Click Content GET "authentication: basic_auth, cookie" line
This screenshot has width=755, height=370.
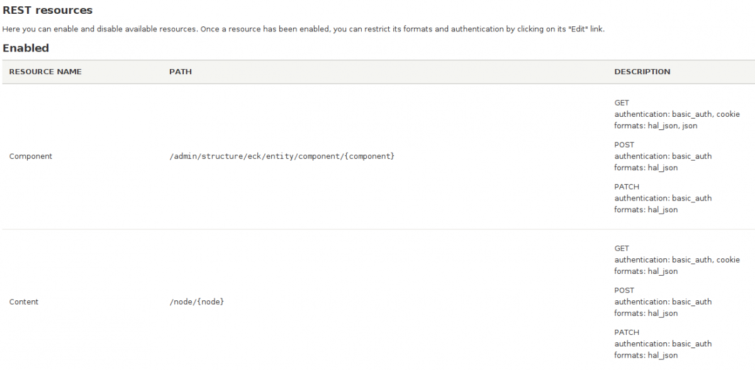click(676, 260)
